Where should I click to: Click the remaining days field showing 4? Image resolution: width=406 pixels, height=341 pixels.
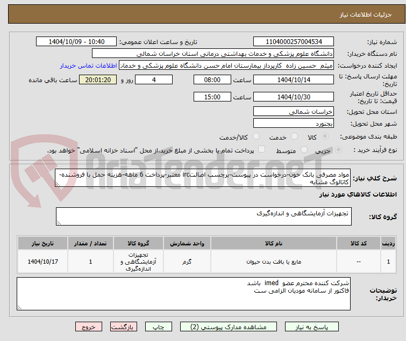[x=154, y=79]
